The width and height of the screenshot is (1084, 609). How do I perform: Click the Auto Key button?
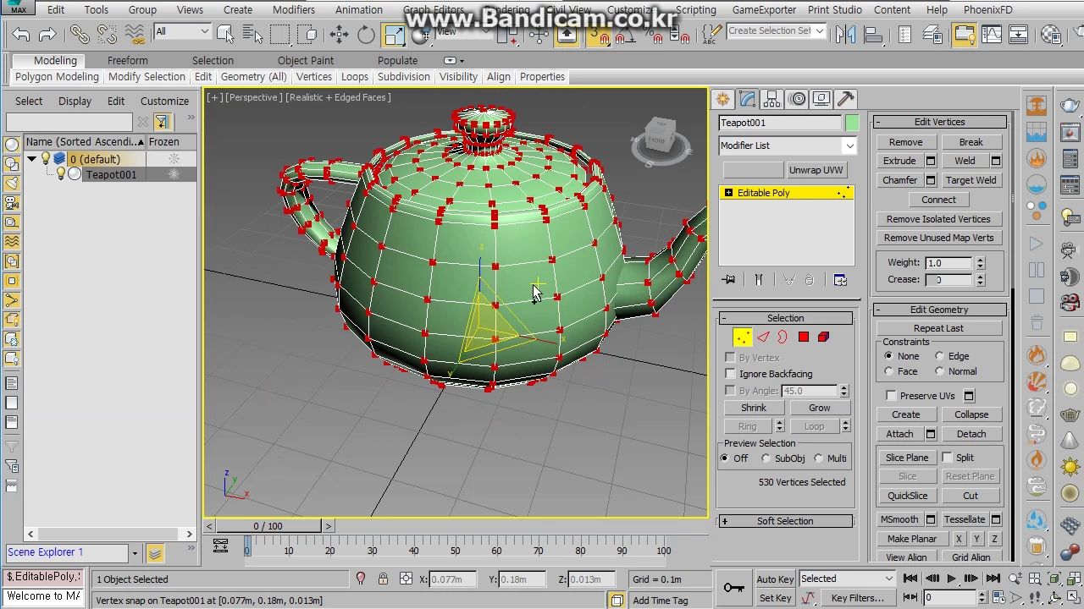tap(775, 579)
